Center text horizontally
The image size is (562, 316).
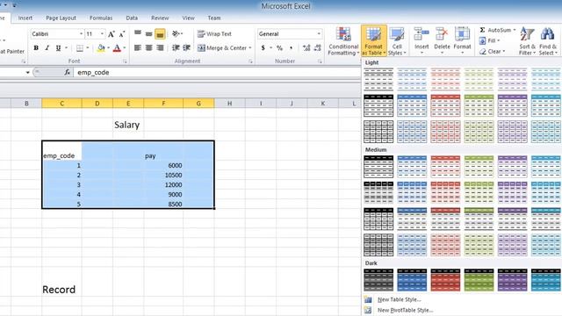(x=148, y=47)
